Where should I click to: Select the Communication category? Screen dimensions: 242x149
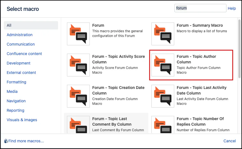[21, 44]
